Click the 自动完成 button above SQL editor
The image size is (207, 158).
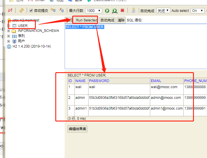point(107,20)
